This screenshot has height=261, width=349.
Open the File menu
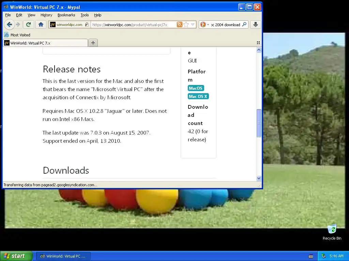8,15
